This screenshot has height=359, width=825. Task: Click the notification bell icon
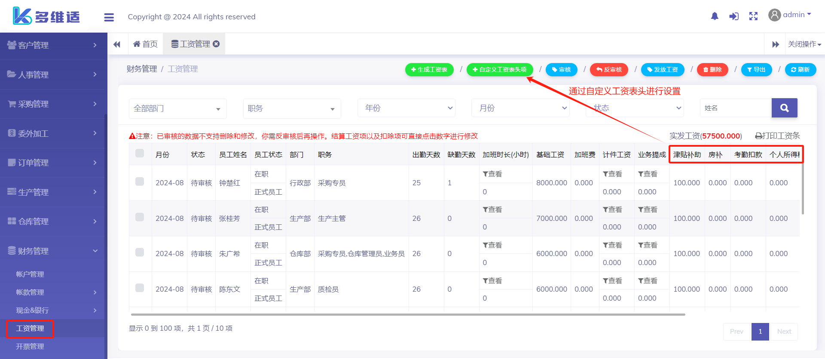[x=715, y=16]
